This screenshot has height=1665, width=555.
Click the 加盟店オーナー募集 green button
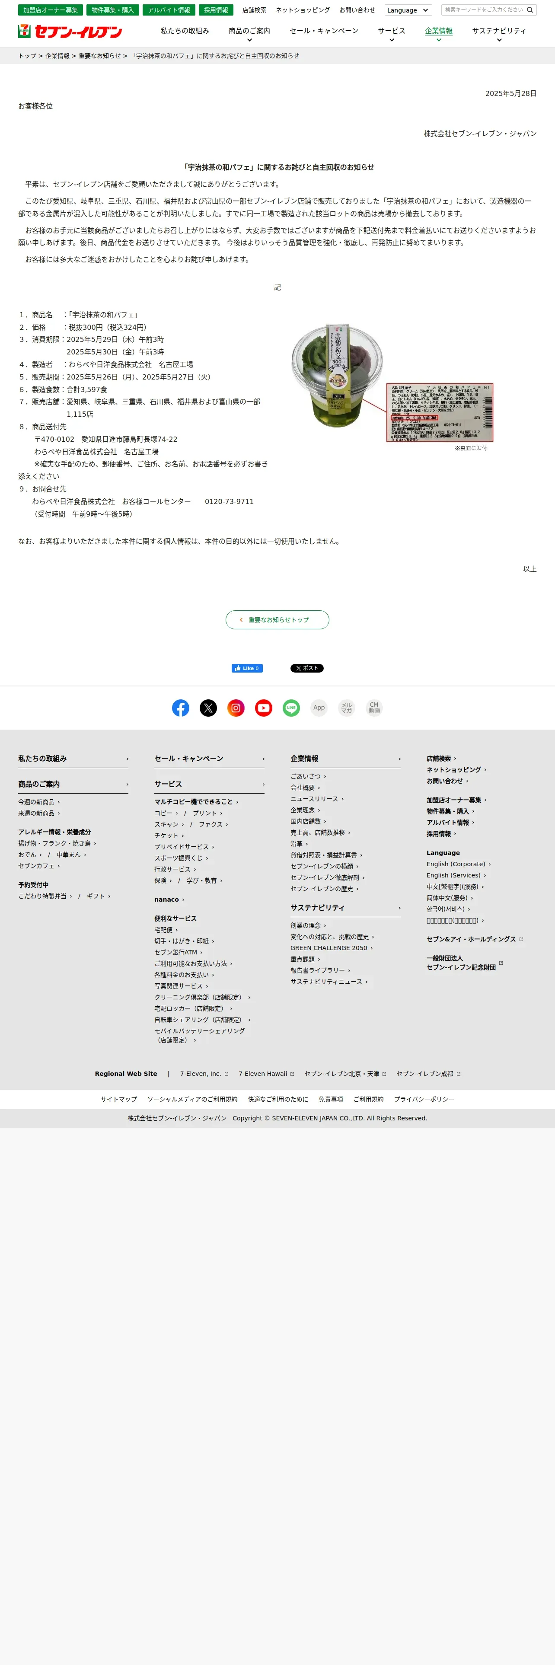point(51,10)
